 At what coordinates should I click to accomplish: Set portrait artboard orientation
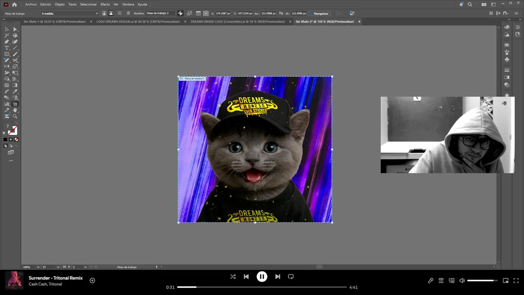[x=104, y=13]
